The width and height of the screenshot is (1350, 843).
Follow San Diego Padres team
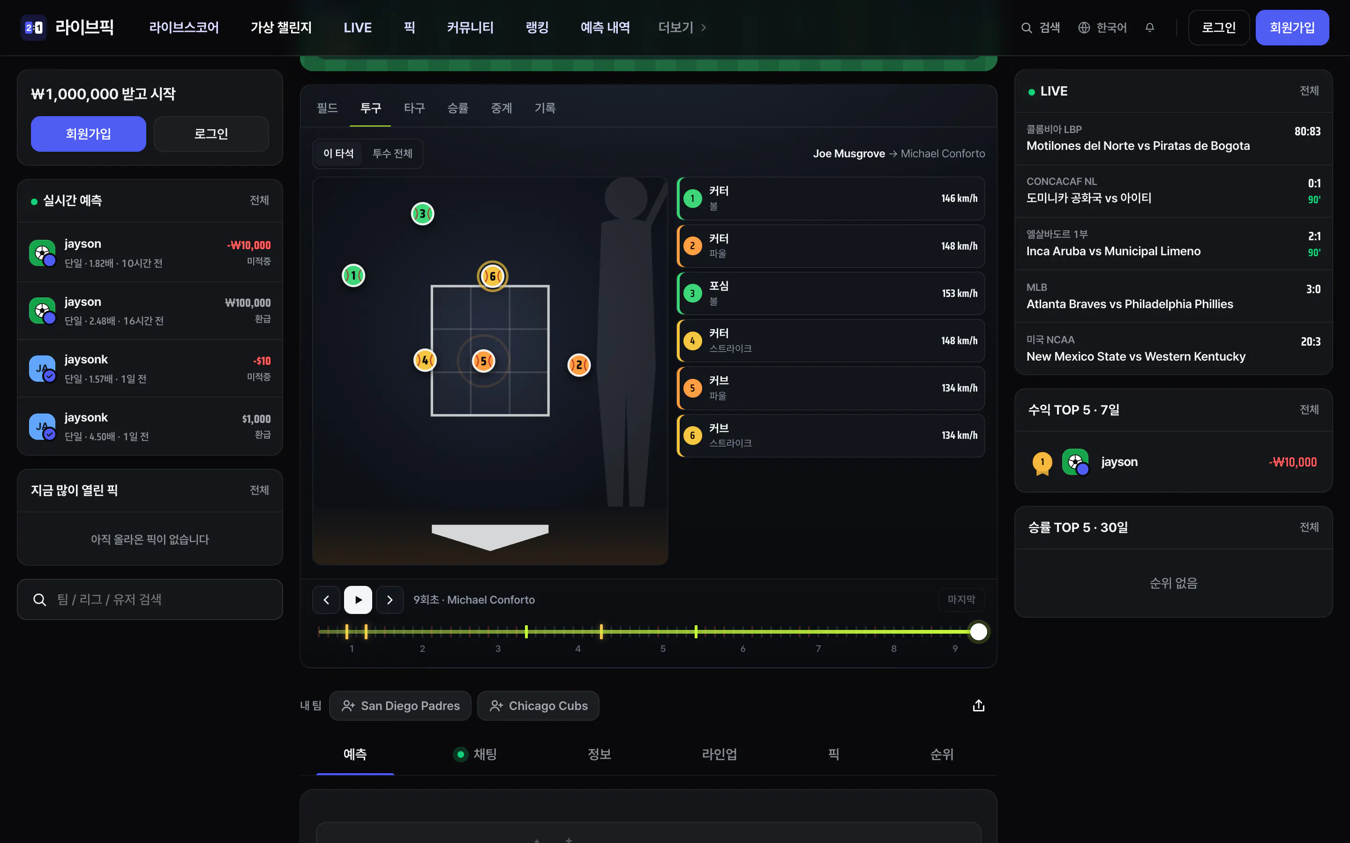click(x=400, y=706)
